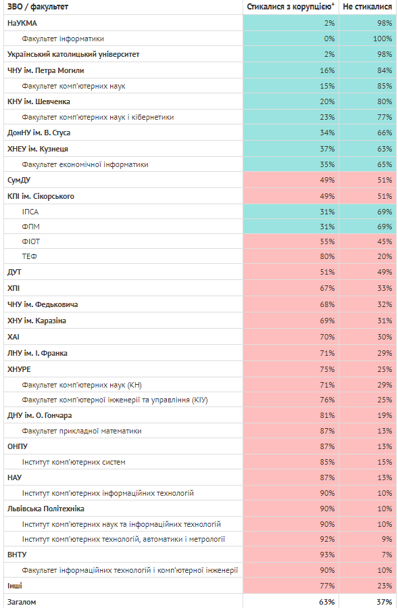
Task: Click the 63% total corruption value
Action: [326, 602]
